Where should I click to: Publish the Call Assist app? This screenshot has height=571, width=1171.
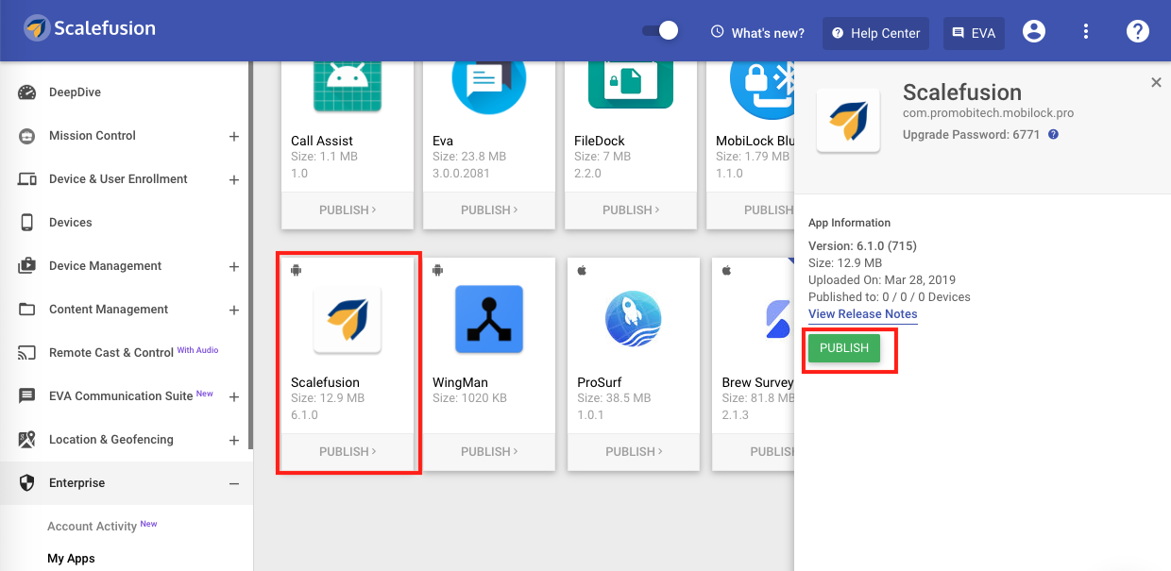(x=348, y=210)
